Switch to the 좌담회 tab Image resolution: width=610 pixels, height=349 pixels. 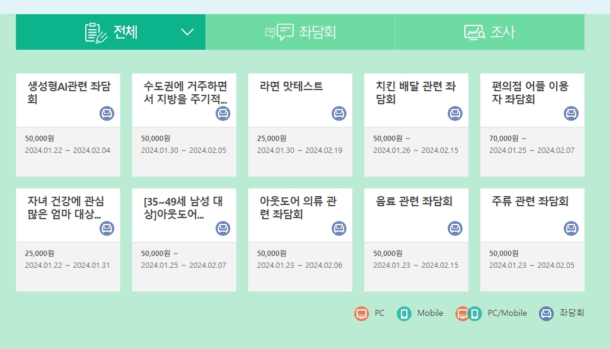[x=300, y=31]
